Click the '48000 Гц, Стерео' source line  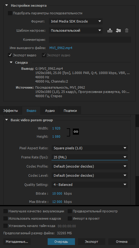click(49, 96)
